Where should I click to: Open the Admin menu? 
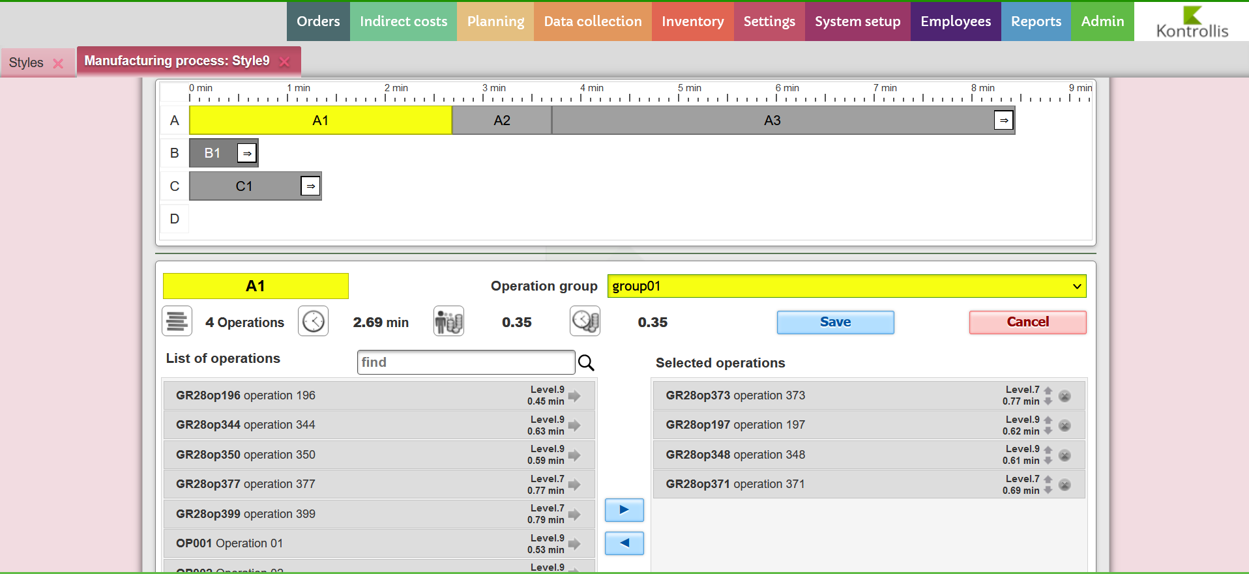[1102, 22]
